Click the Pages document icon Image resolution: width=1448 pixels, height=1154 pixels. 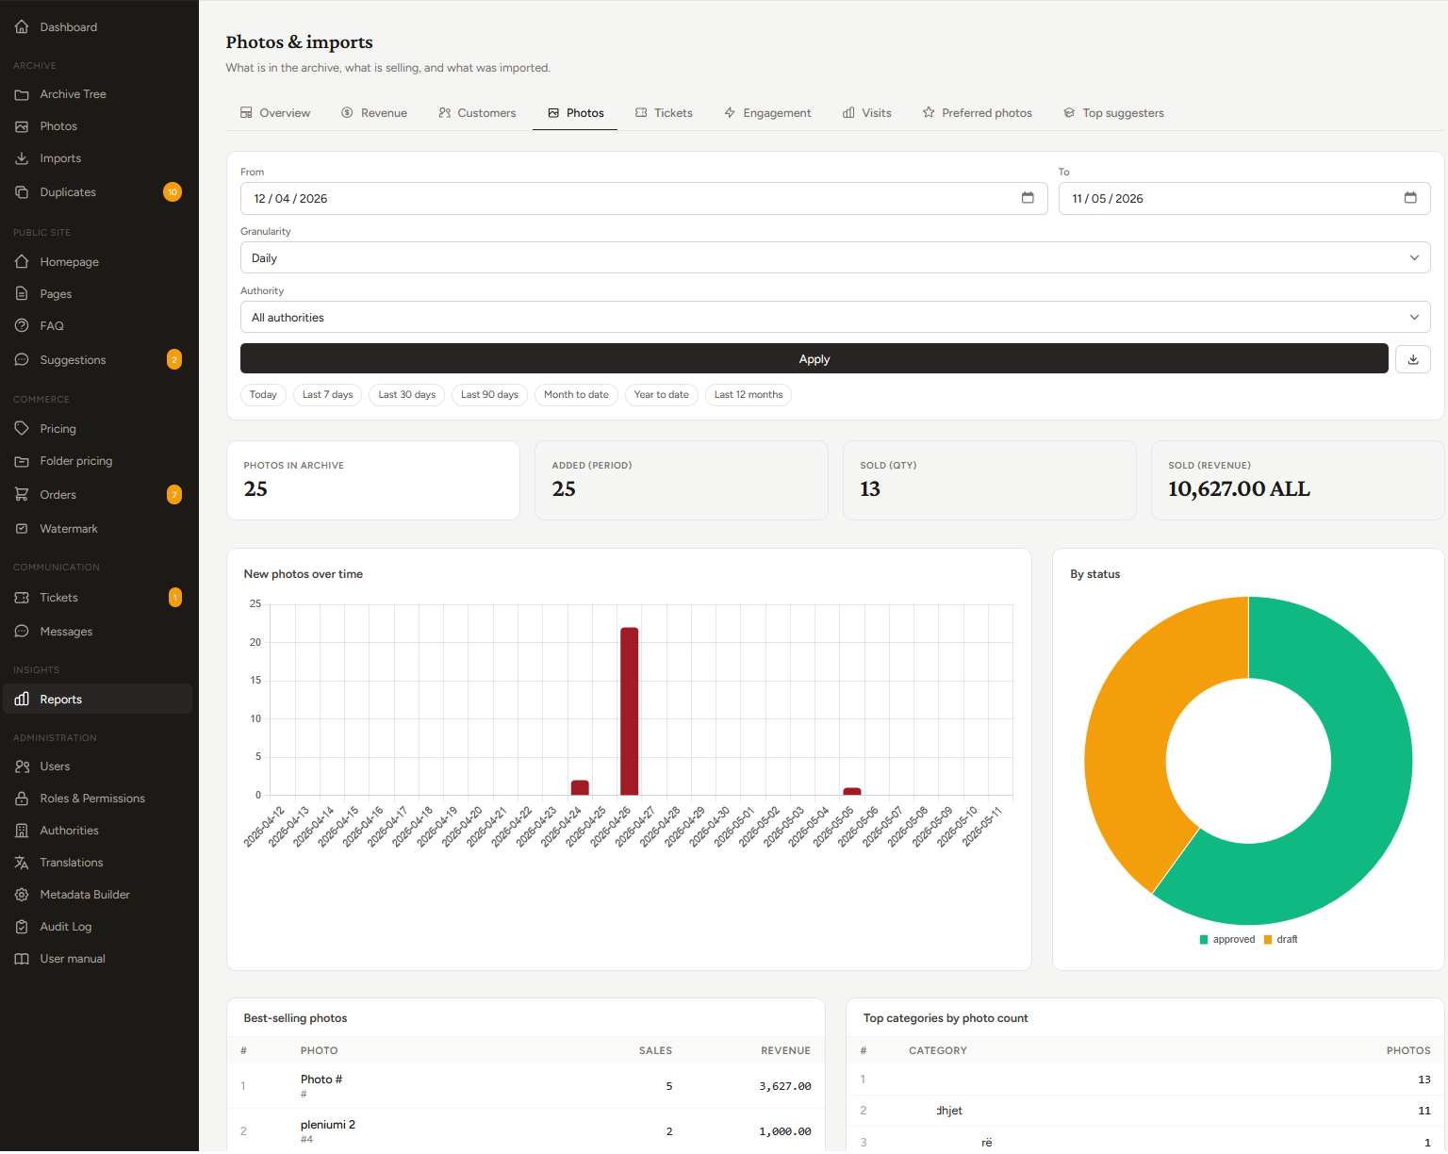click(22, 294)
